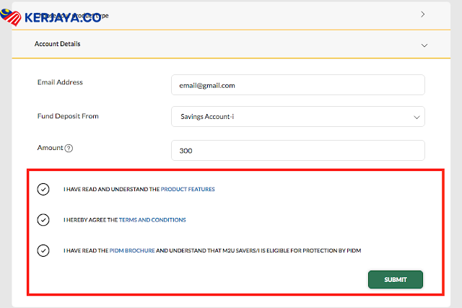Open the PRODUCT FEATURES link

(188, 190)
